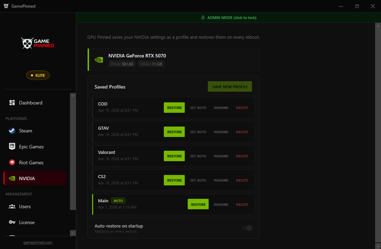The height and width of the screenshot is (249, 381).
Task: Click the sidebar scrollbar down arrow
Action: (73, 233)
